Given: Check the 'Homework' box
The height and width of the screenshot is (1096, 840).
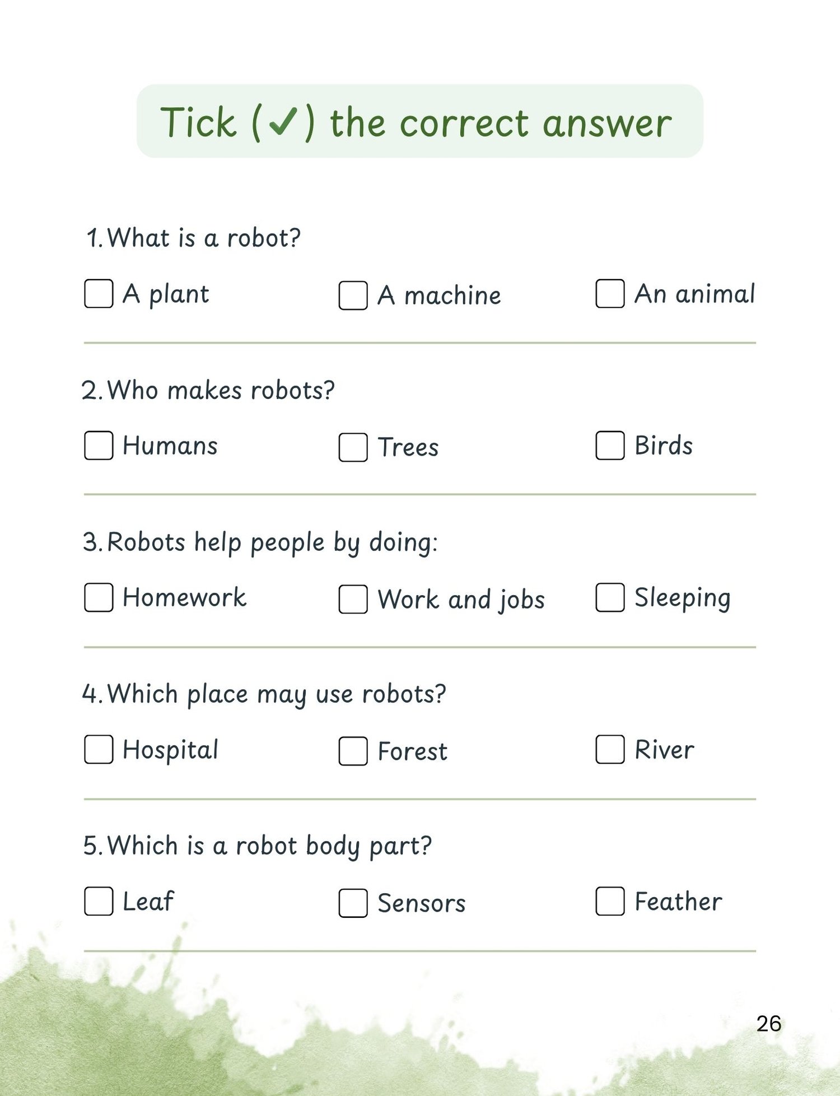Looking at the screenshot, I should 99,597.
